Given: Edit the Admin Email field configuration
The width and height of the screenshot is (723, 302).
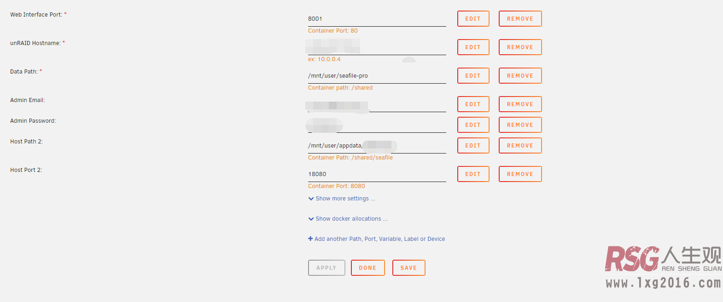Looking at the screenshot, I should tap(473, 104).
